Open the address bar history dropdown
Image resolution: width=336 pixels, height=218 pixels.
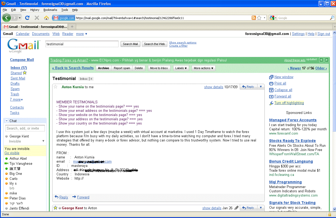(265, 18)
